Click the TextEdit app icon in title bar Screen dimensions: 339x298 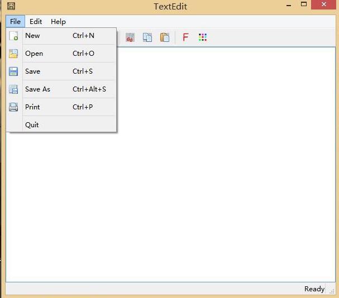(x=11, y=6)
